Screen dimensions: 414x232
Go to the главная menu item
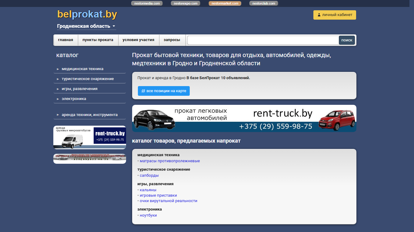(66, 40)
